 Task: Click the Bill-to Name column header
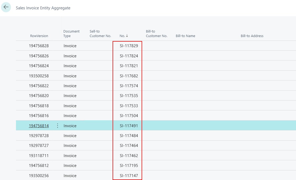tap(185, 36)
